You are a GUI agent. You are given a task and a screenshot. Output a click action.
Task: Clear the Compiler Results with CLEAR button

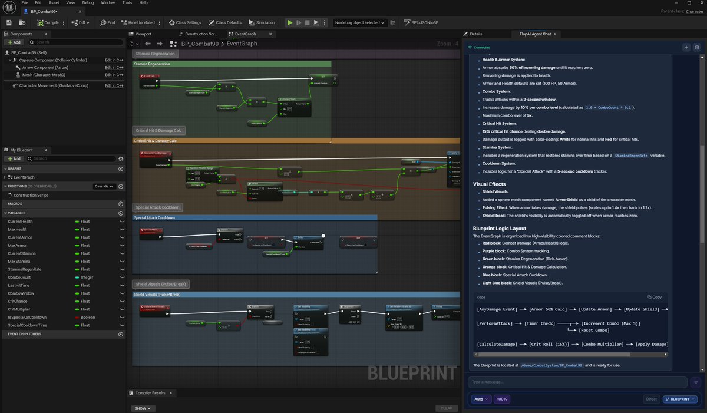click(447, 408)
